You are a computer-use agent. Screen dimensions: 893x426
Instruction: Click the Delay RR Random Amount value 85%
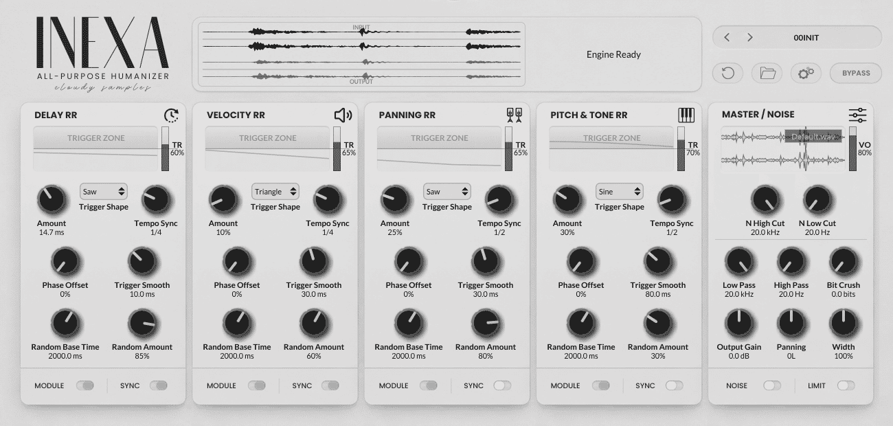pos(142,356)
